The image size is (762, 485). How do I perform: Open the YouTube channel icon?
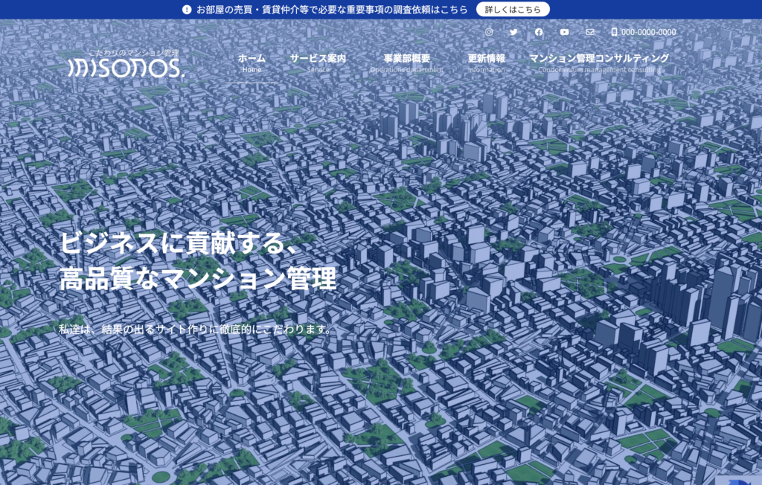point(564,32)
